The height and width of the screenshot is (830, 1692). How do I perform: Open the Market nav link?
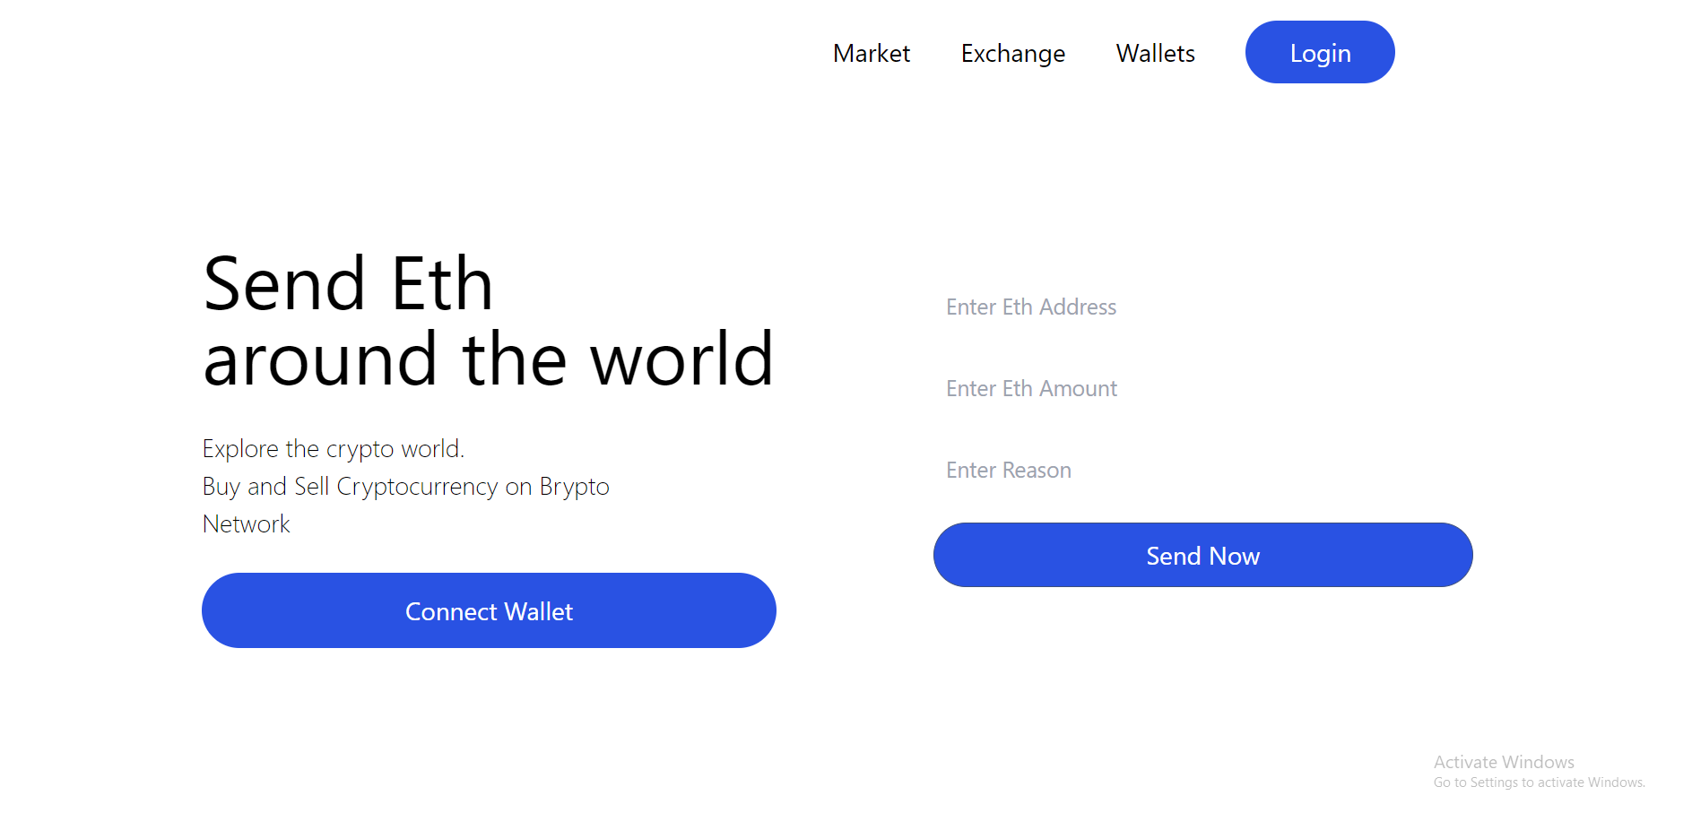coord(871,54)
